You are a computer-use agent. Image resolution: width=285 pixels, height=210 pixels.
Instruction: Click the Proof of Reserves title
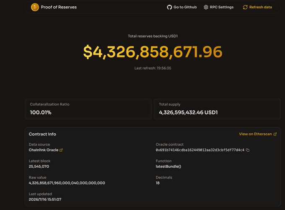[x=59, y=7]
